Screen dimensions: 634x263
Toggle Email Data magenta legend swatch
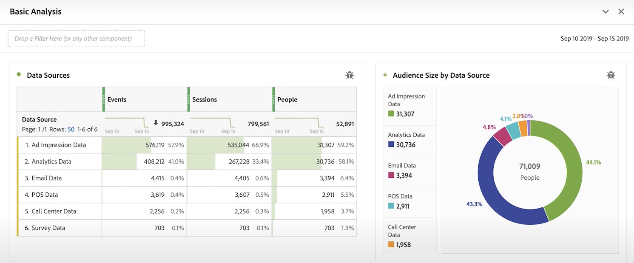point(391,175)
